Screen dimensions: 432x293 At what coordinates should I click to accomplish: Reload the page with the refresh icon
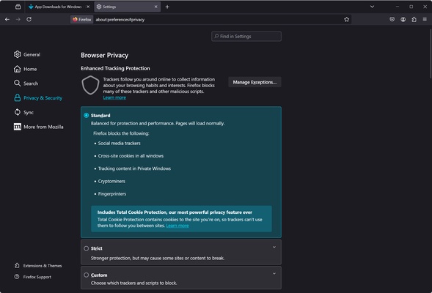(29, 19)
